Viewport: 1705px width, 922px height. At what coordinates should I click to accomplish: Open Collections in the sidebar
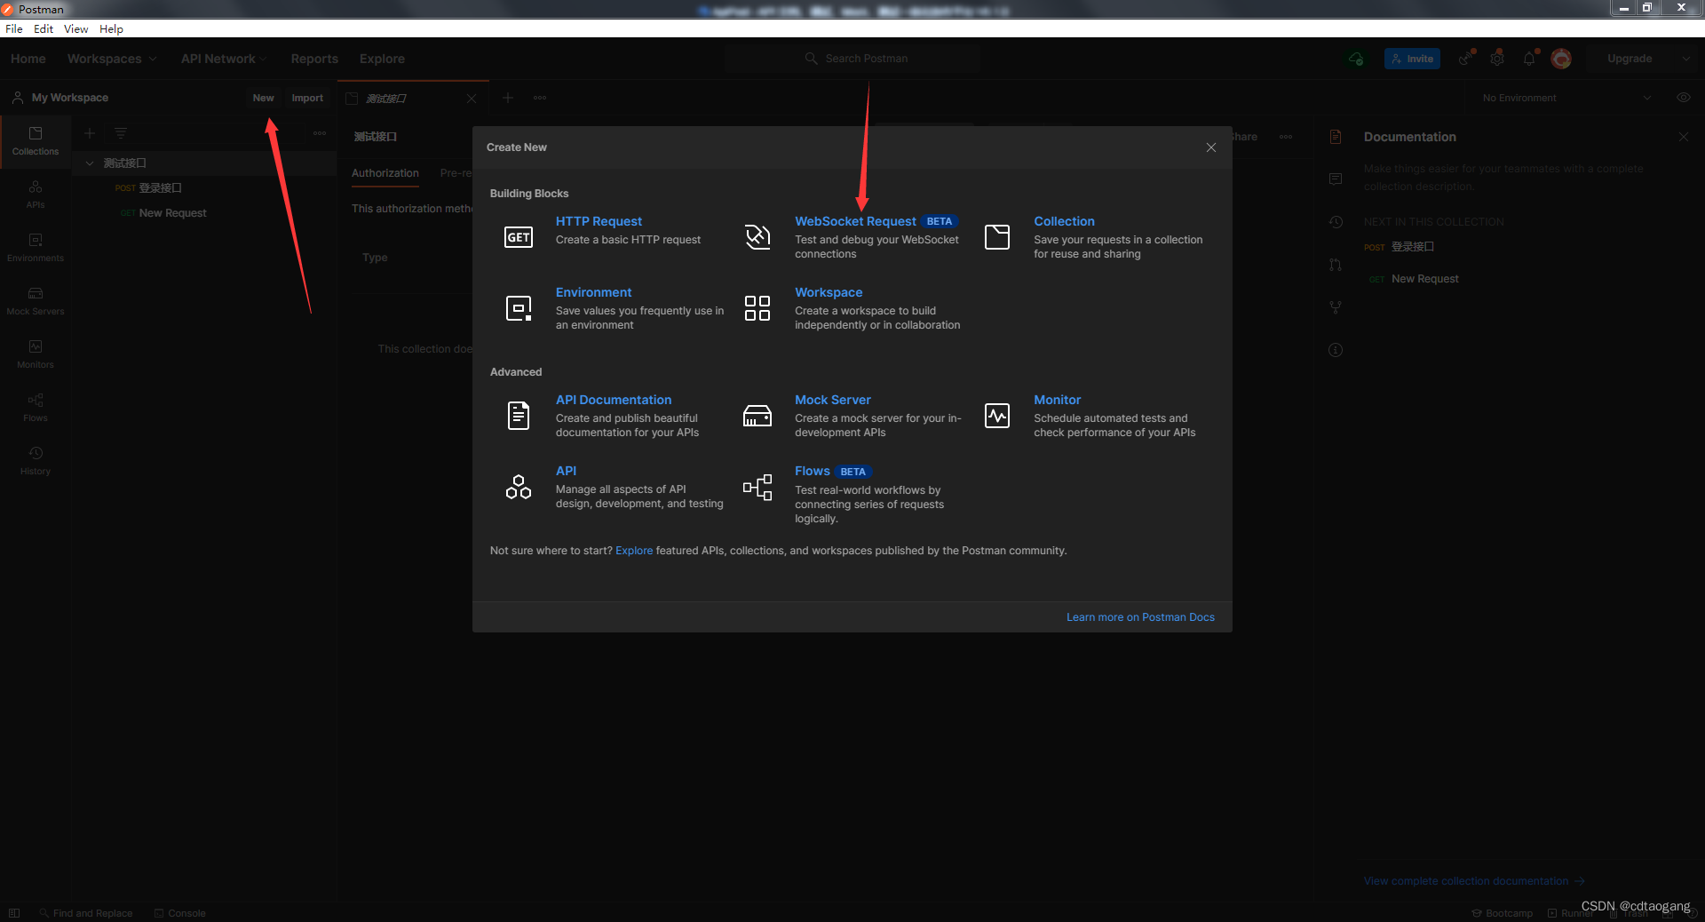click(36, 141)
